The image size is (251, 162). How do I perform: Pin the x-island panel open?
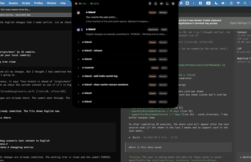tap(150, 3)
